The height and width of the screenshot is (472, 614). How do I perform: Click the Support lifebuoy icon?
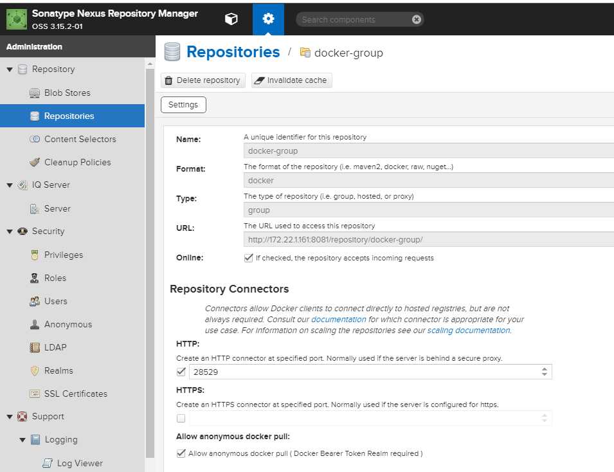(x=23, y=417)
